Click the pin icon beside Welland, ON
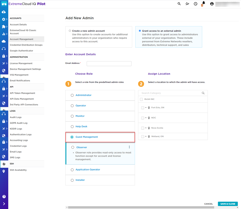Viewport: 241px width, 209px height. tap(149, 137)
